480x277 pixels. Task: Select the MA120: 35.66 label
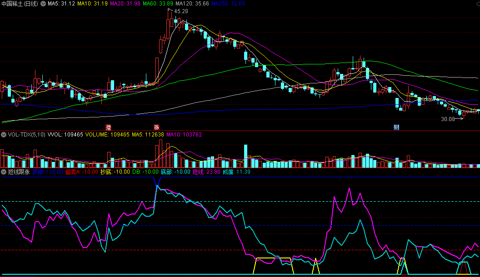[x=192, y=4]
